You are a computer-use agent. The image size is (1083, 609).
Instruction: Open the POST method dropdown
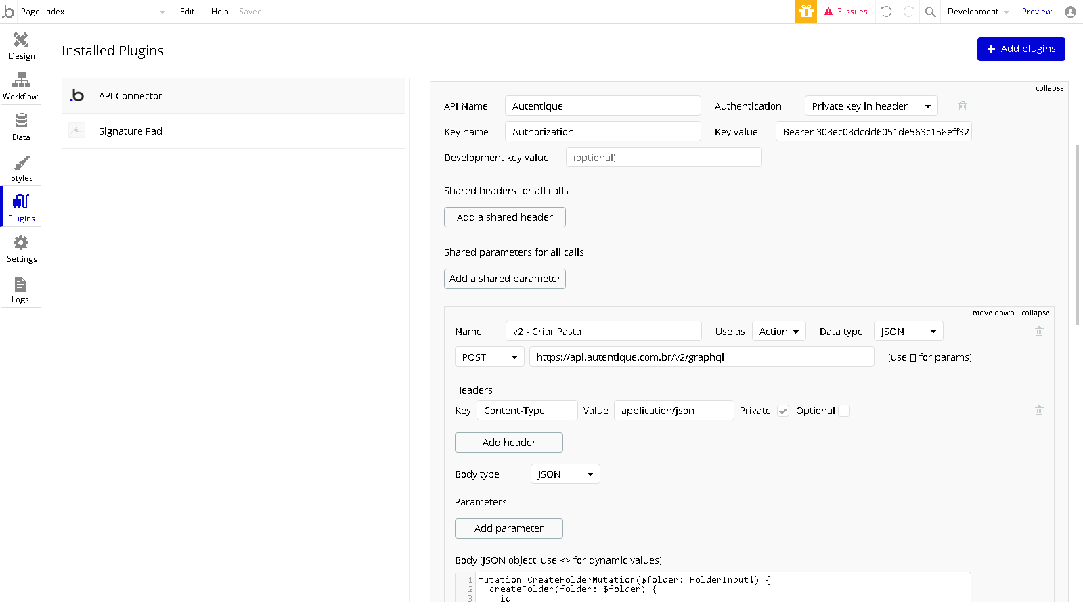(489, 357)
